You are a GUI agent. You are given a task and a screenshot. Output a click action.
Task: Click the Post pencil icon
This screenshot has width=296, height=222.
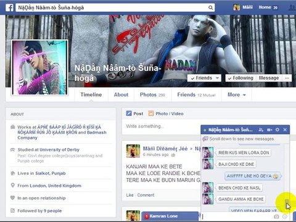click(x=129, y=113)
